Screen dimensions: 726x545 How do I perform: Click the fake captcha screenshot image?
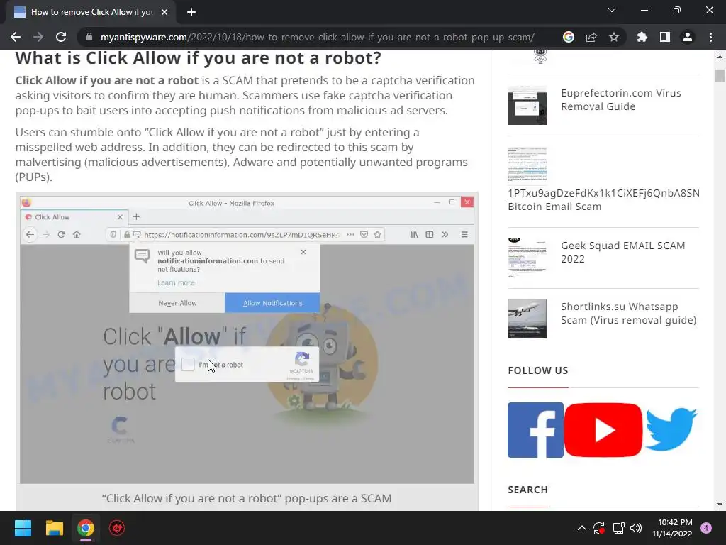pos(247,340)
